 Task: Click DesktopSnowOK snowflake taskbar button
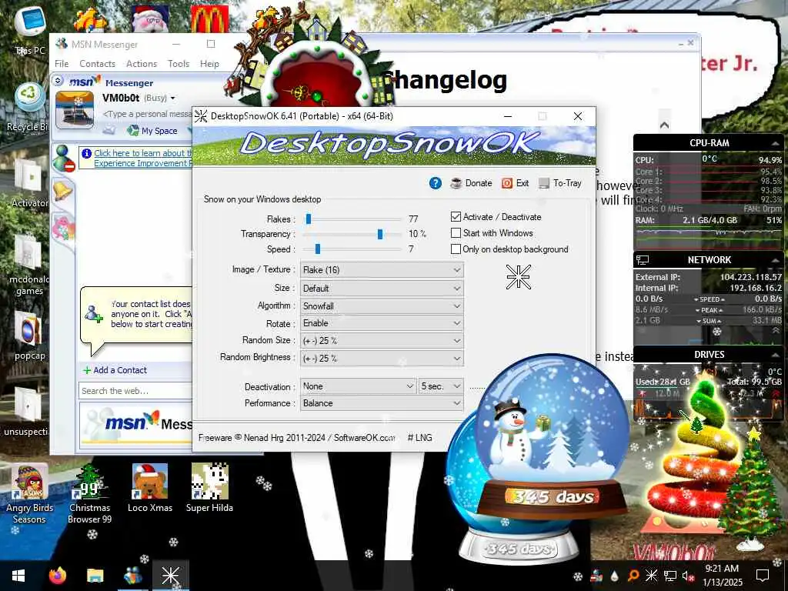pos(170,576)
